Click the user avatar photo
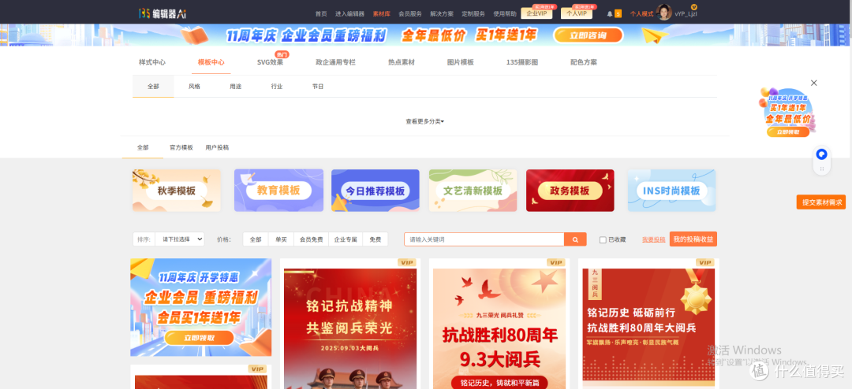This screenshot has height=389, width=852. click(664, 13)
